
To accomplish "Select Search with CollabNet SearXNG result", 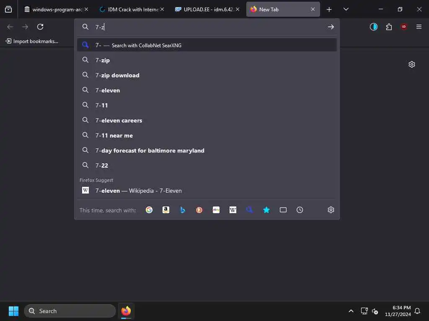I will tap(207, 45).
